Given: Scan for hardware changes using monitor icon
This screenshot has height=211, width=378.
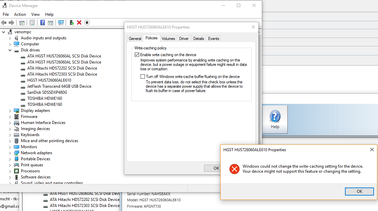Looking at the screenshot, I should 61,23.
